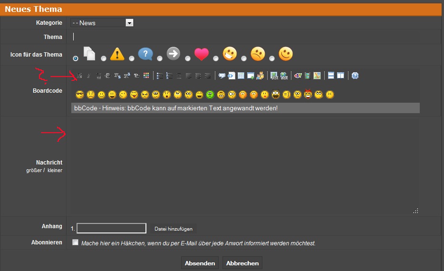This screenshot has height=271, width=444.
Task: Click the Abbrechen button
Action: click(242, 263)
